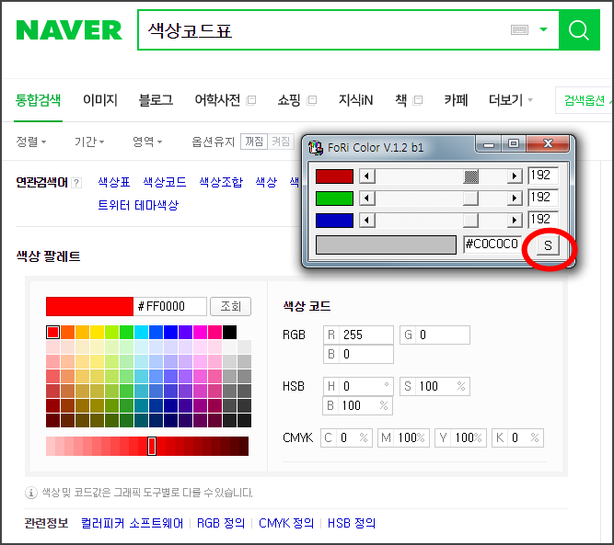Maximize the FoRi Color window
Screen dimensions: 614x545
point(514,144)
